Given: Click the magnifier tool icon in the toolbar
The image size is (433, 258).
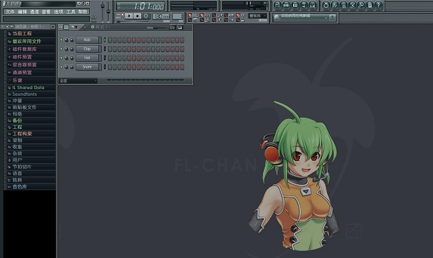Looking at the screenshot, I should pos(361,5).
